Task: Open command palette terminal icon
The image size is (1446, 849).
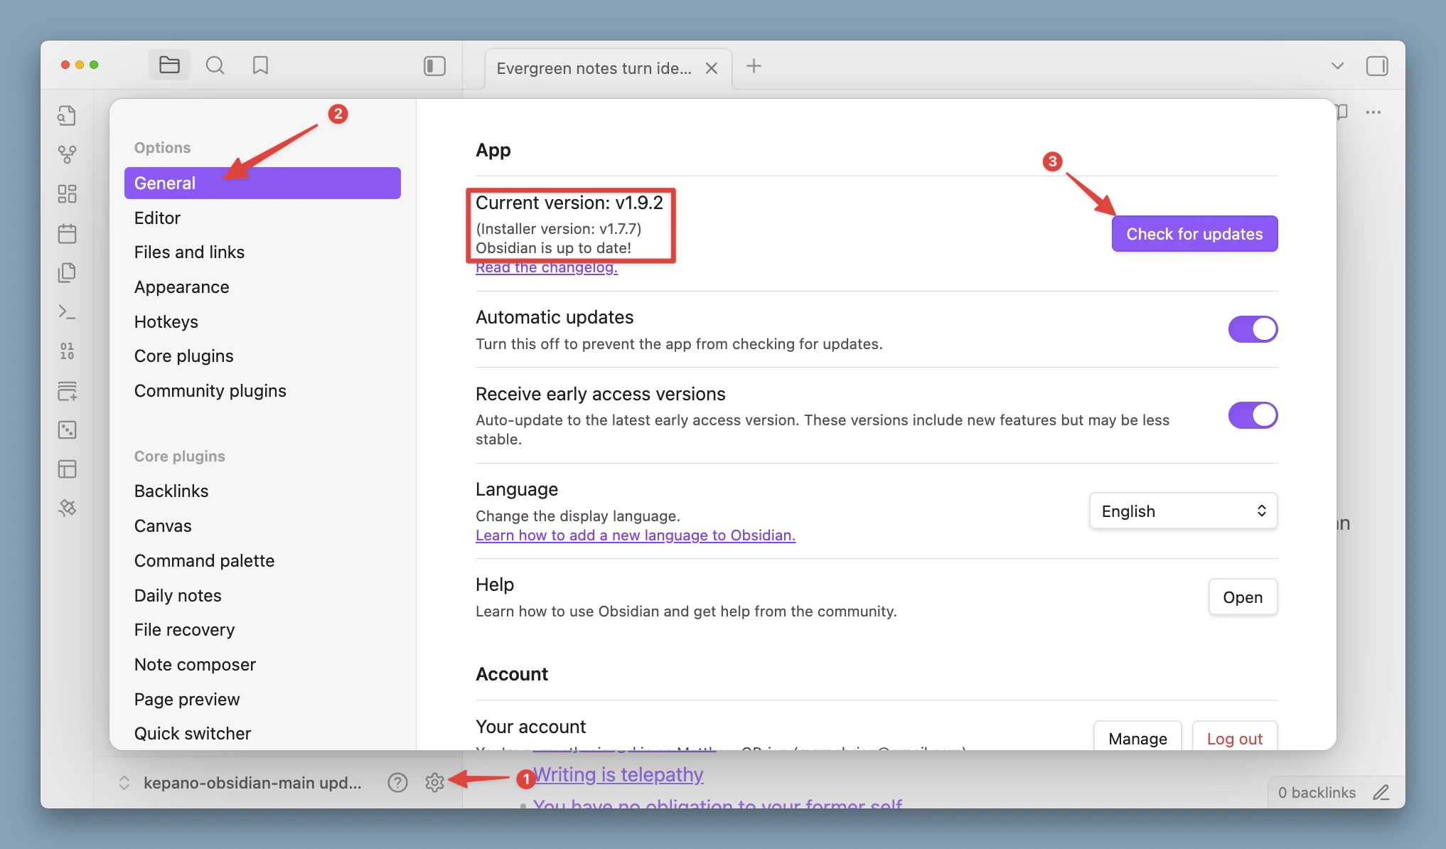Action: [x=67, y=311]
